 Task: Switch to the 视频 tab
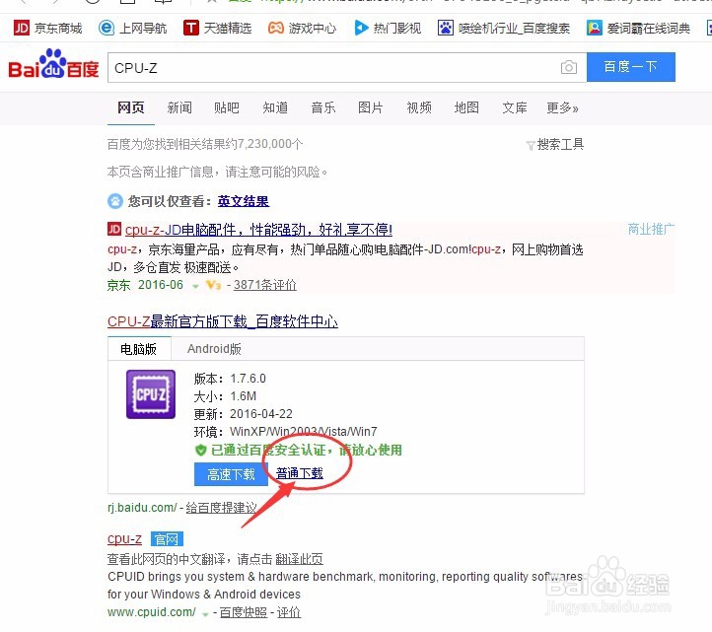point(419,107)
